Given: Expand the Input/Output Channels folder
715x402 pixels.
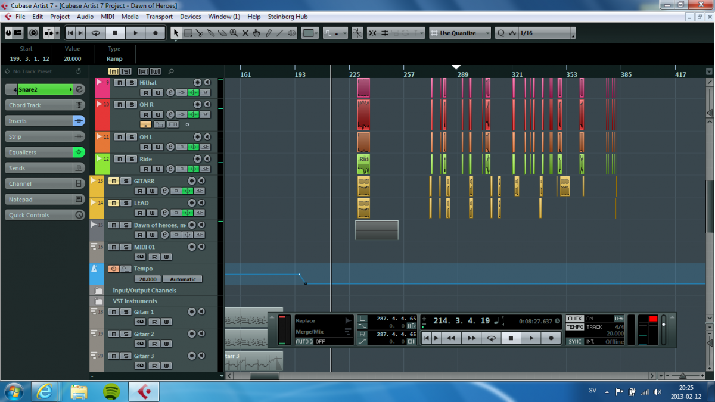Looking at the screenshot, I should click(x=98, y=291).
